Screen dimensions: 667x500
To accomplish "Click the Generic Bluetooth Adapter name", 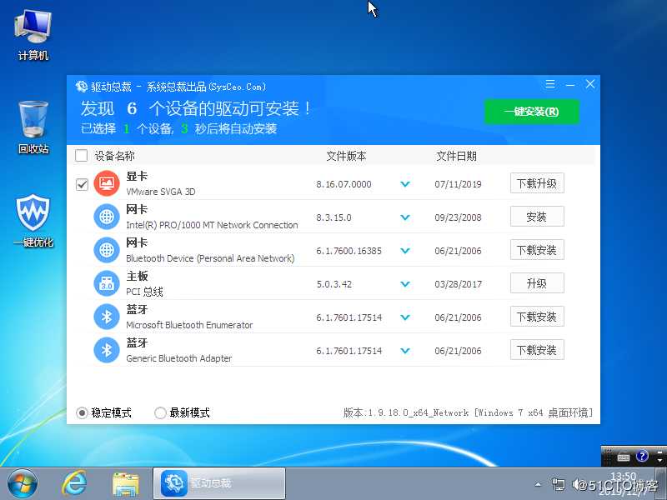I will pos(179,358).
